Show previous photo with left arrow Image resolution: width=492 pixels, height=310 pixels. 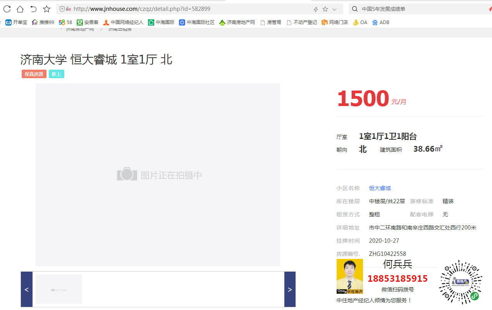26,289
